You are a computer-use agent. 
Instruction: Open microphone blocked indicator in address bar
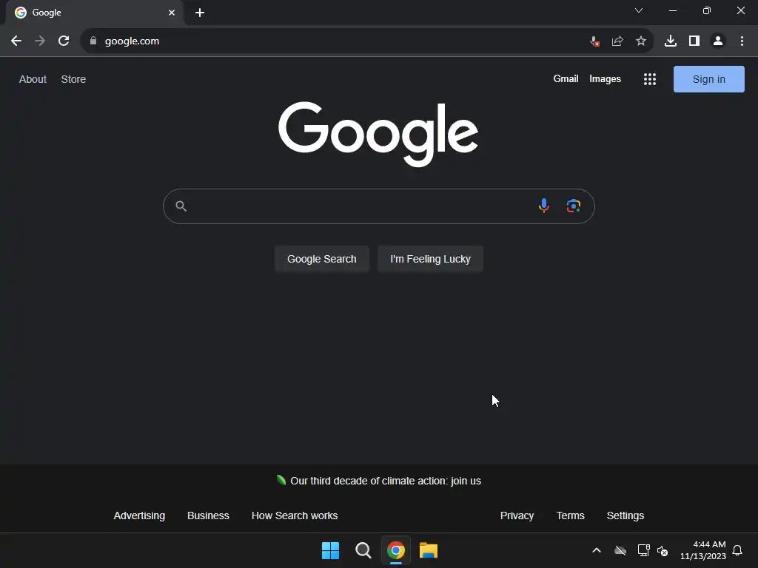[x=594, y=41]
